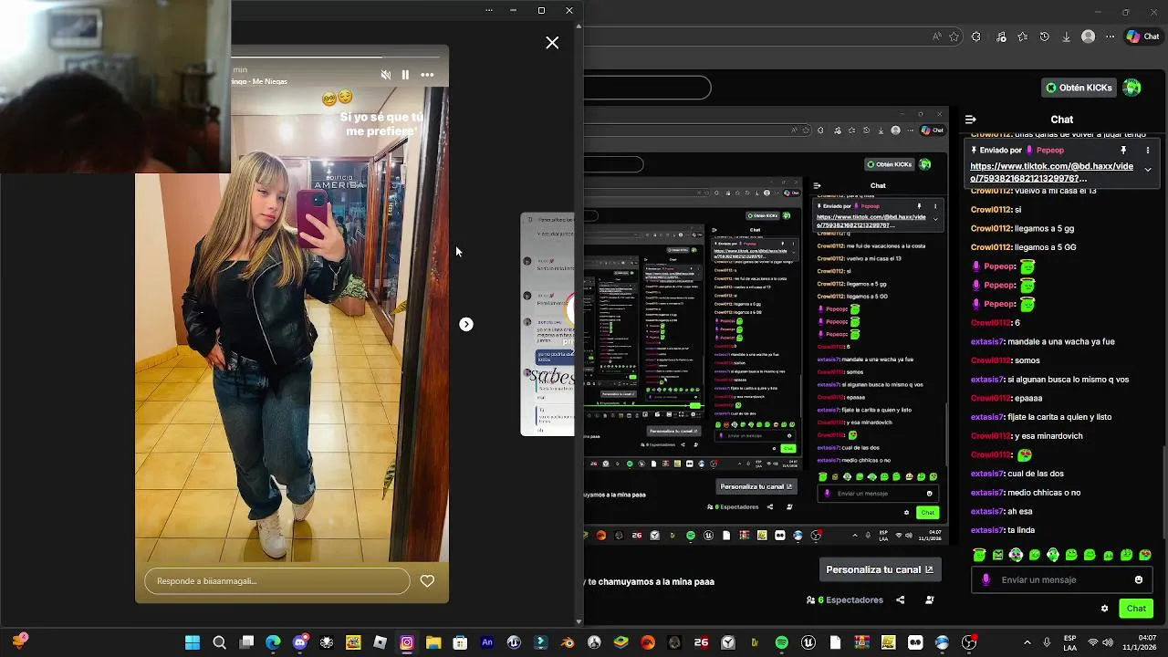Screen dimensions: 1168x657
Task: Open the story's three-dot options menu
Action: (x=427, y=75)
